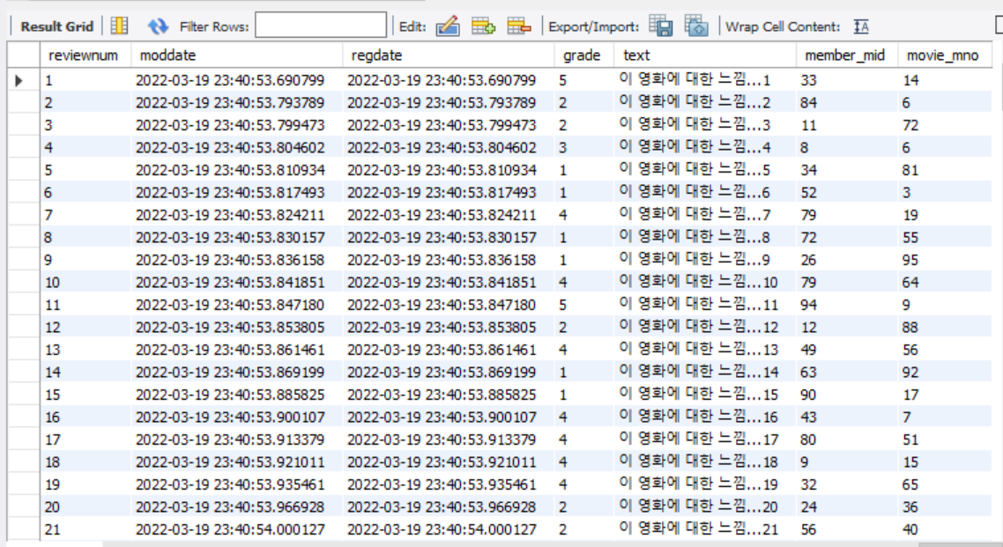Screen dimensions: 1003x547
Task: Export recordset to external file icon
Action: point(661,26)
